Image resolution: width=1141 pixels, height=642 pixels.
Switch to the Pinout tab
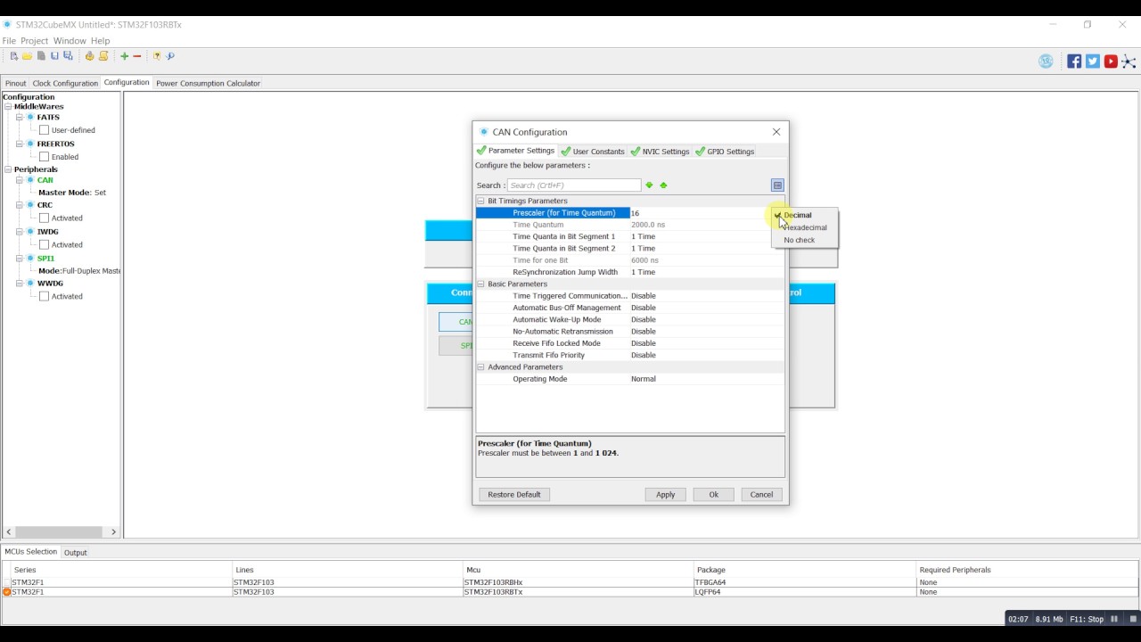coord(16,84)
